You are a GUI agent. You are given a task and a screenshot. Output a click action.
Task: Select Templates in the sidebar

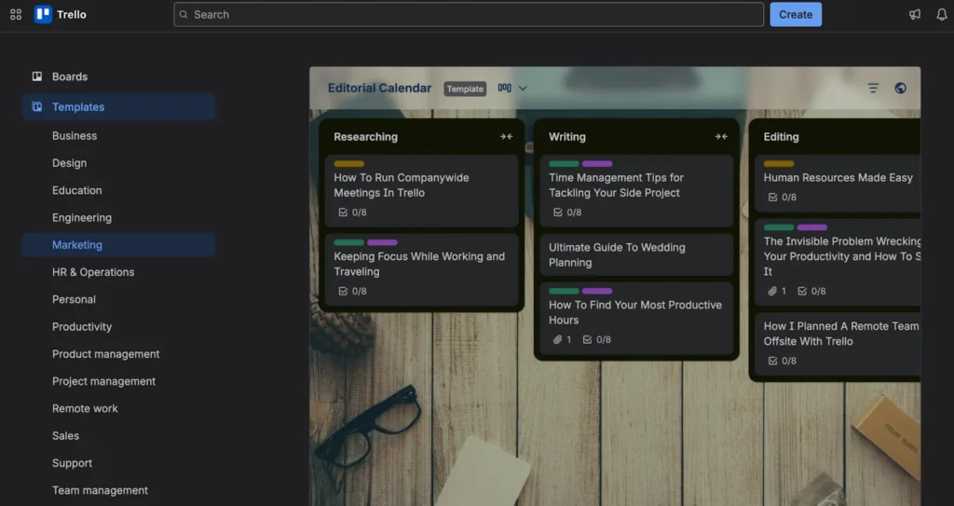pyautogui.click(x=118, y=106)
